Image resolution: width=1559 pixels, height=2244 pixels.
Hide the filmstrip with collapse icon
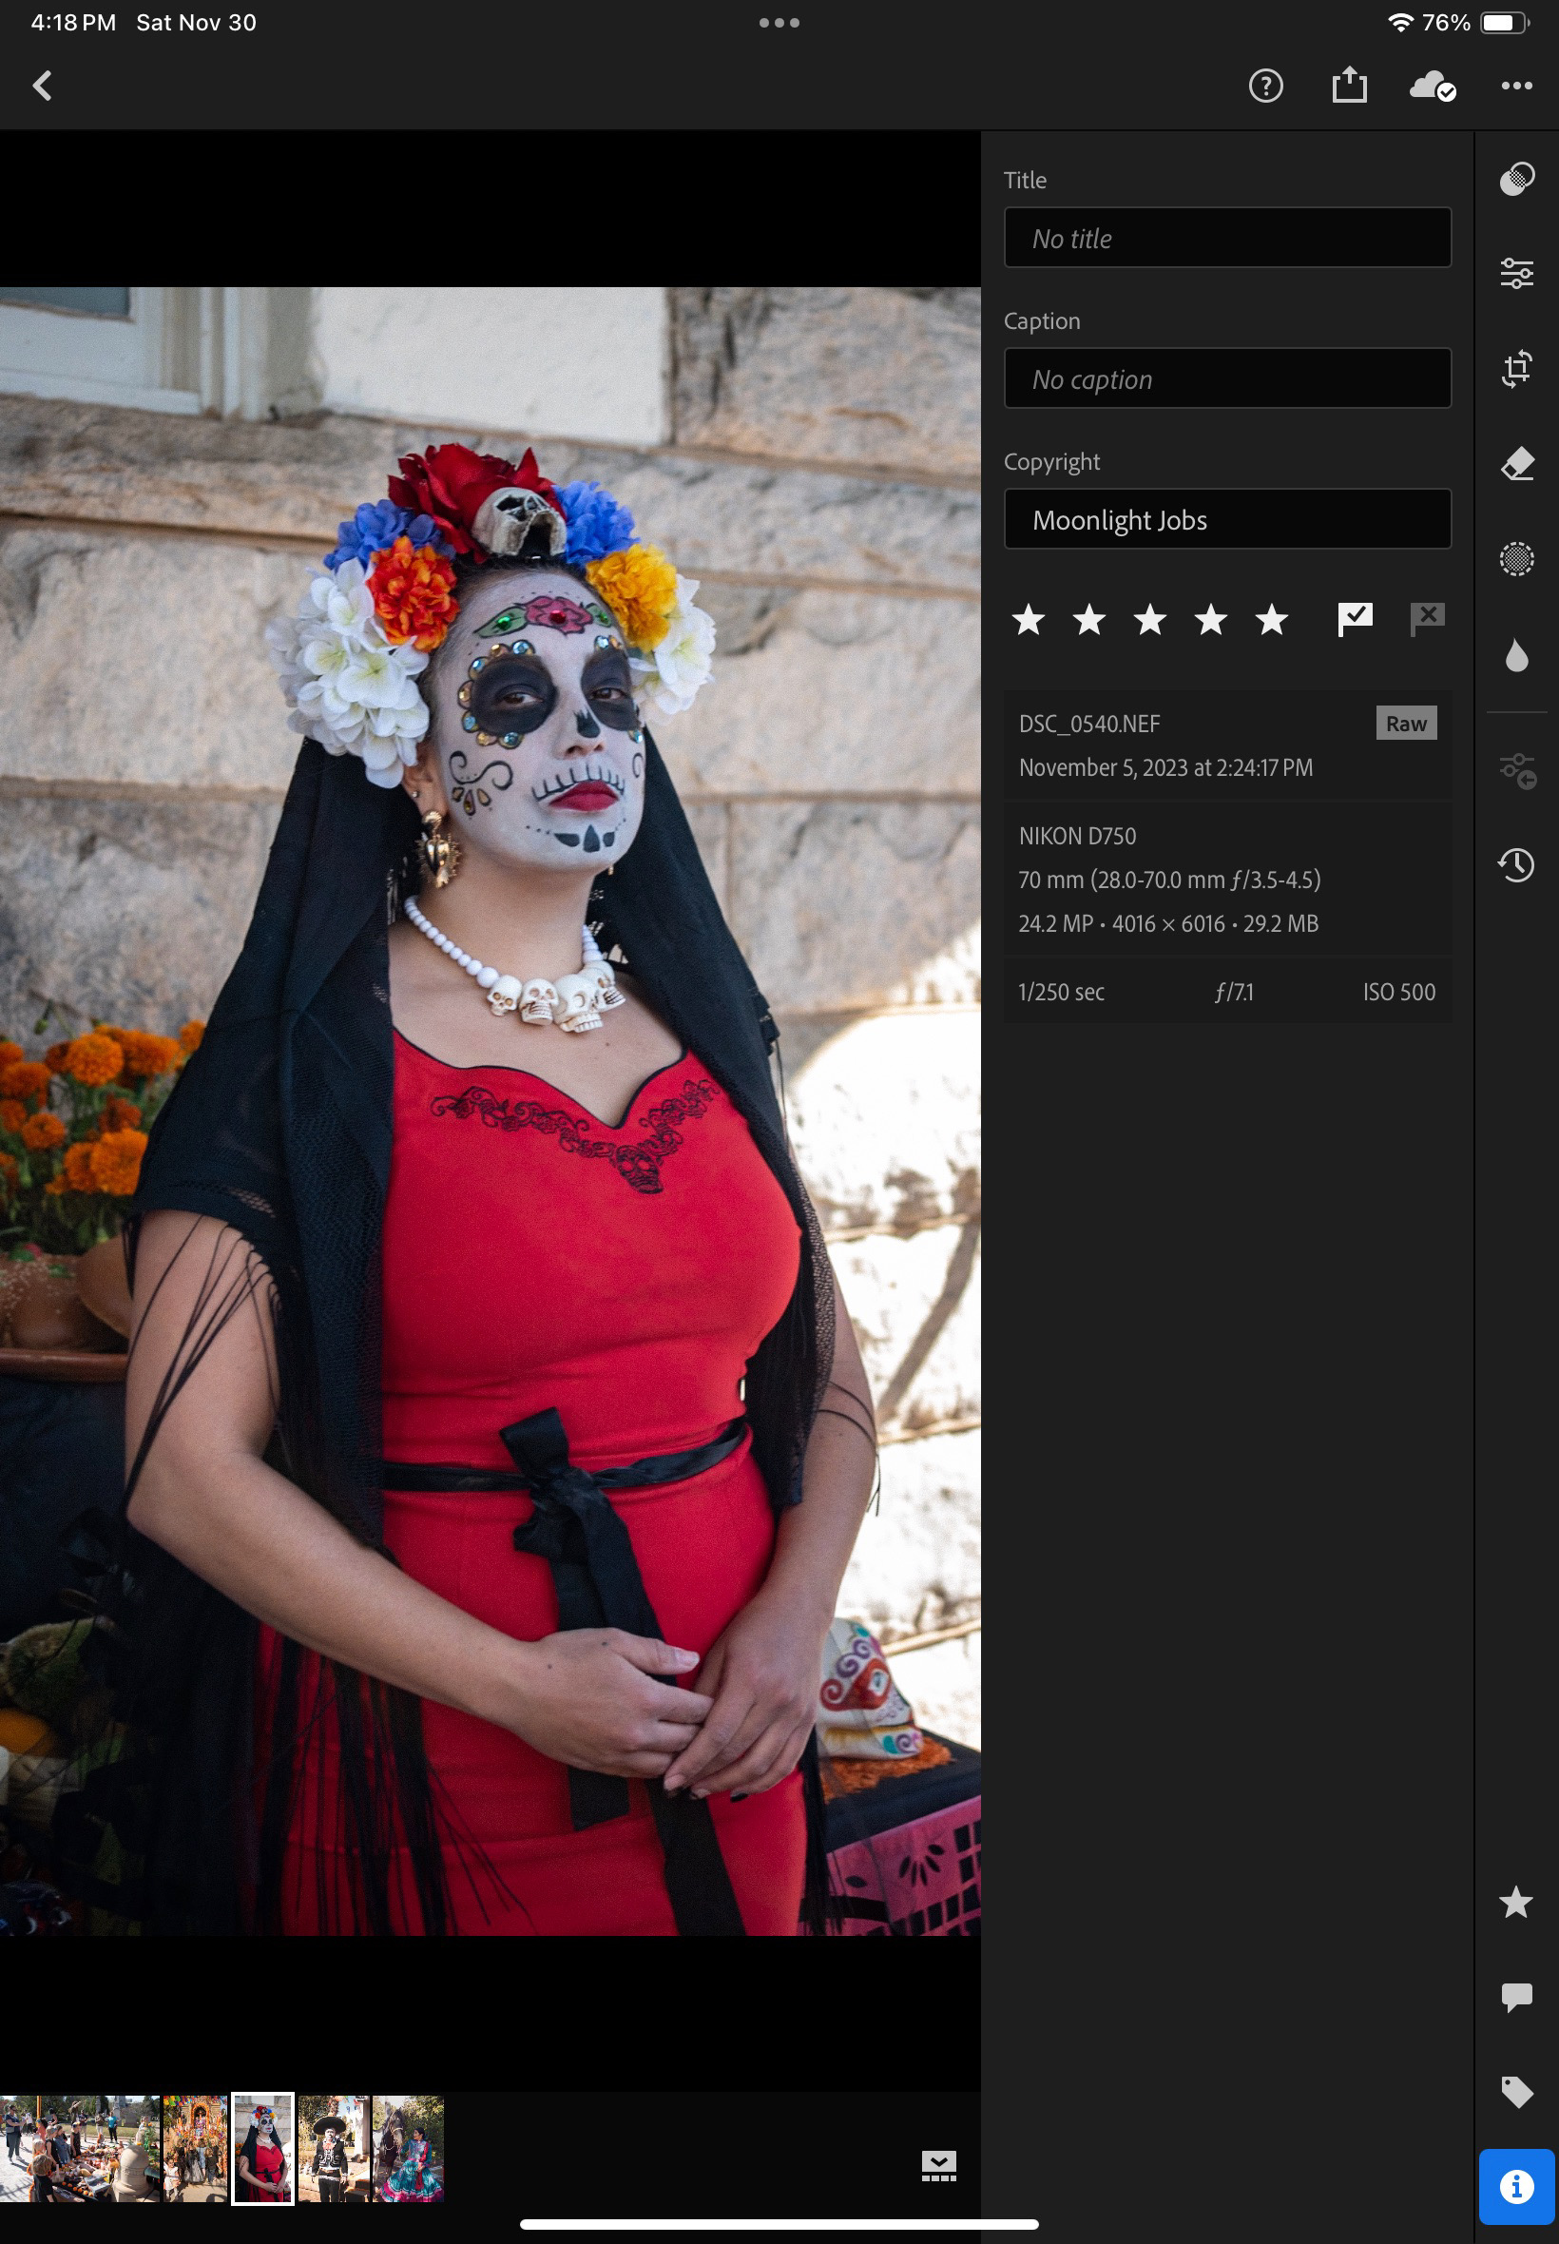pos(937,2166)
